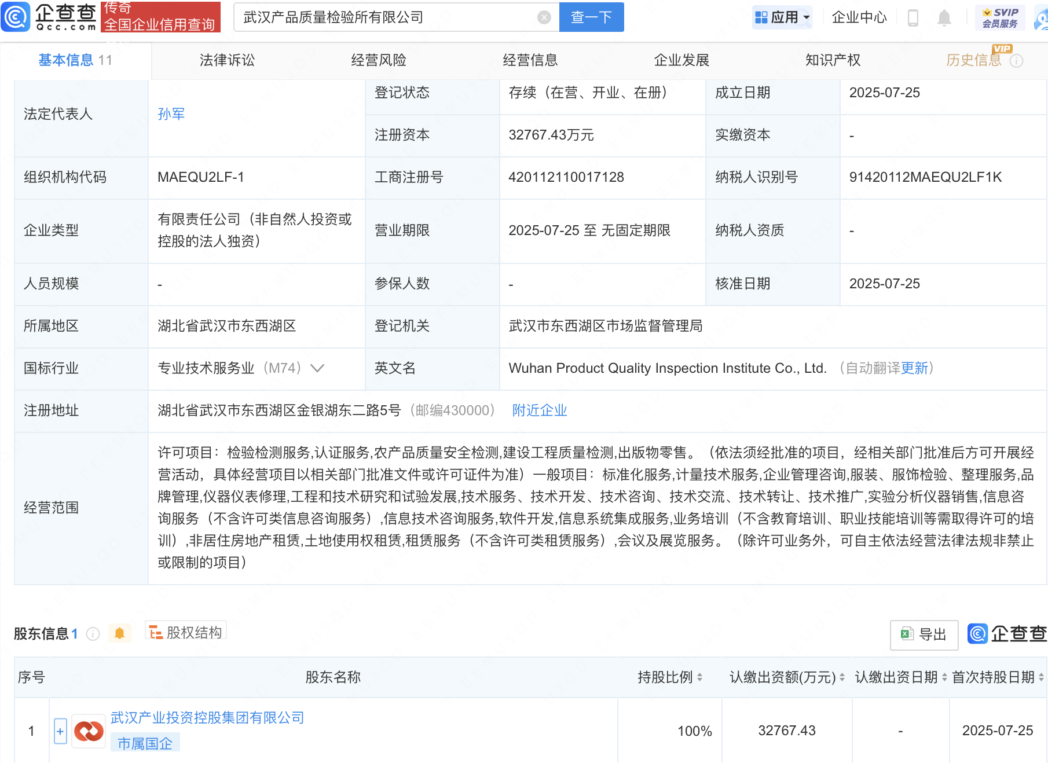This screenshot has width=1048, height=763.
Task: Open legal representative 孙军 profile
Action: click(171, 114)
